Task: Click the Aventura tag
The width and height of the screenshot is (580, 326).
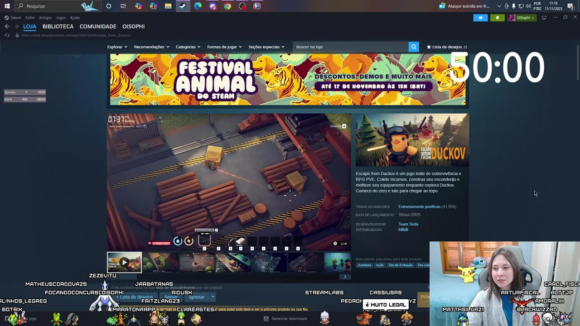Action: point(364,265)
